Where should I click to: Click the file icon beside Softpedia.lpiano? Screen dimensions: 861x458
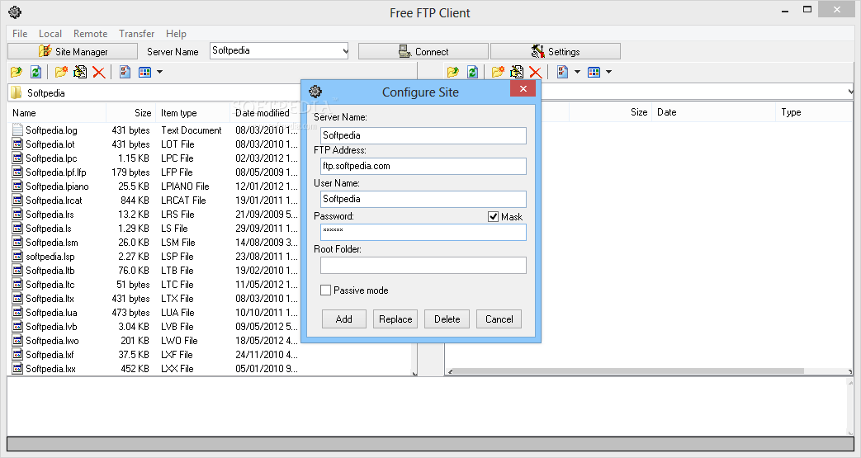pos(17,187)
